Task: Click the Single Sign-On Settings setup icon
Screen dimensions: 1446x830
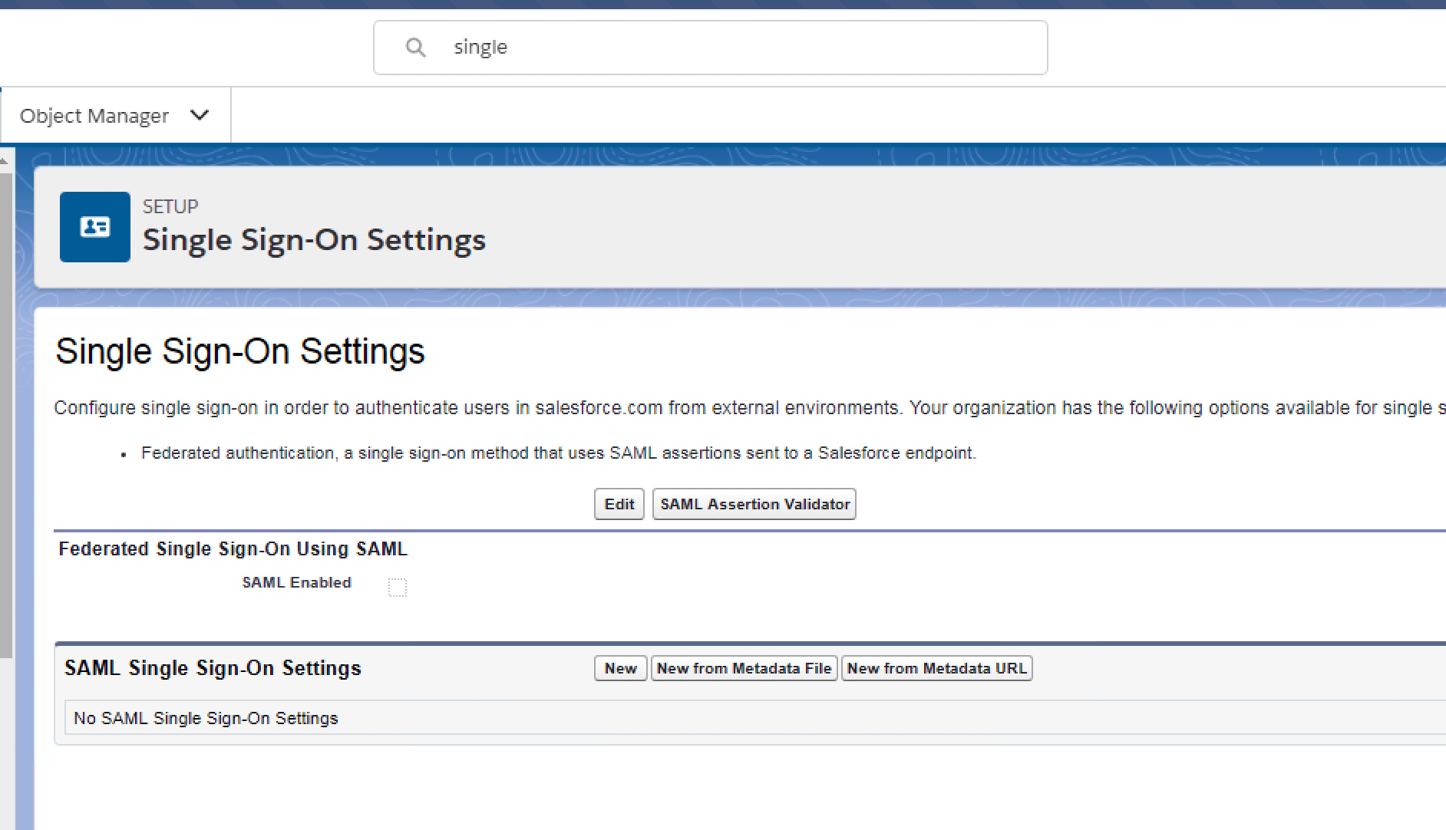Action: tap(95, 227)
